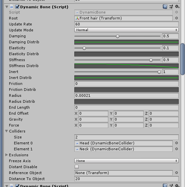
Task: Open the Elasticity Distrib curve field
Action: pos(127,54)
